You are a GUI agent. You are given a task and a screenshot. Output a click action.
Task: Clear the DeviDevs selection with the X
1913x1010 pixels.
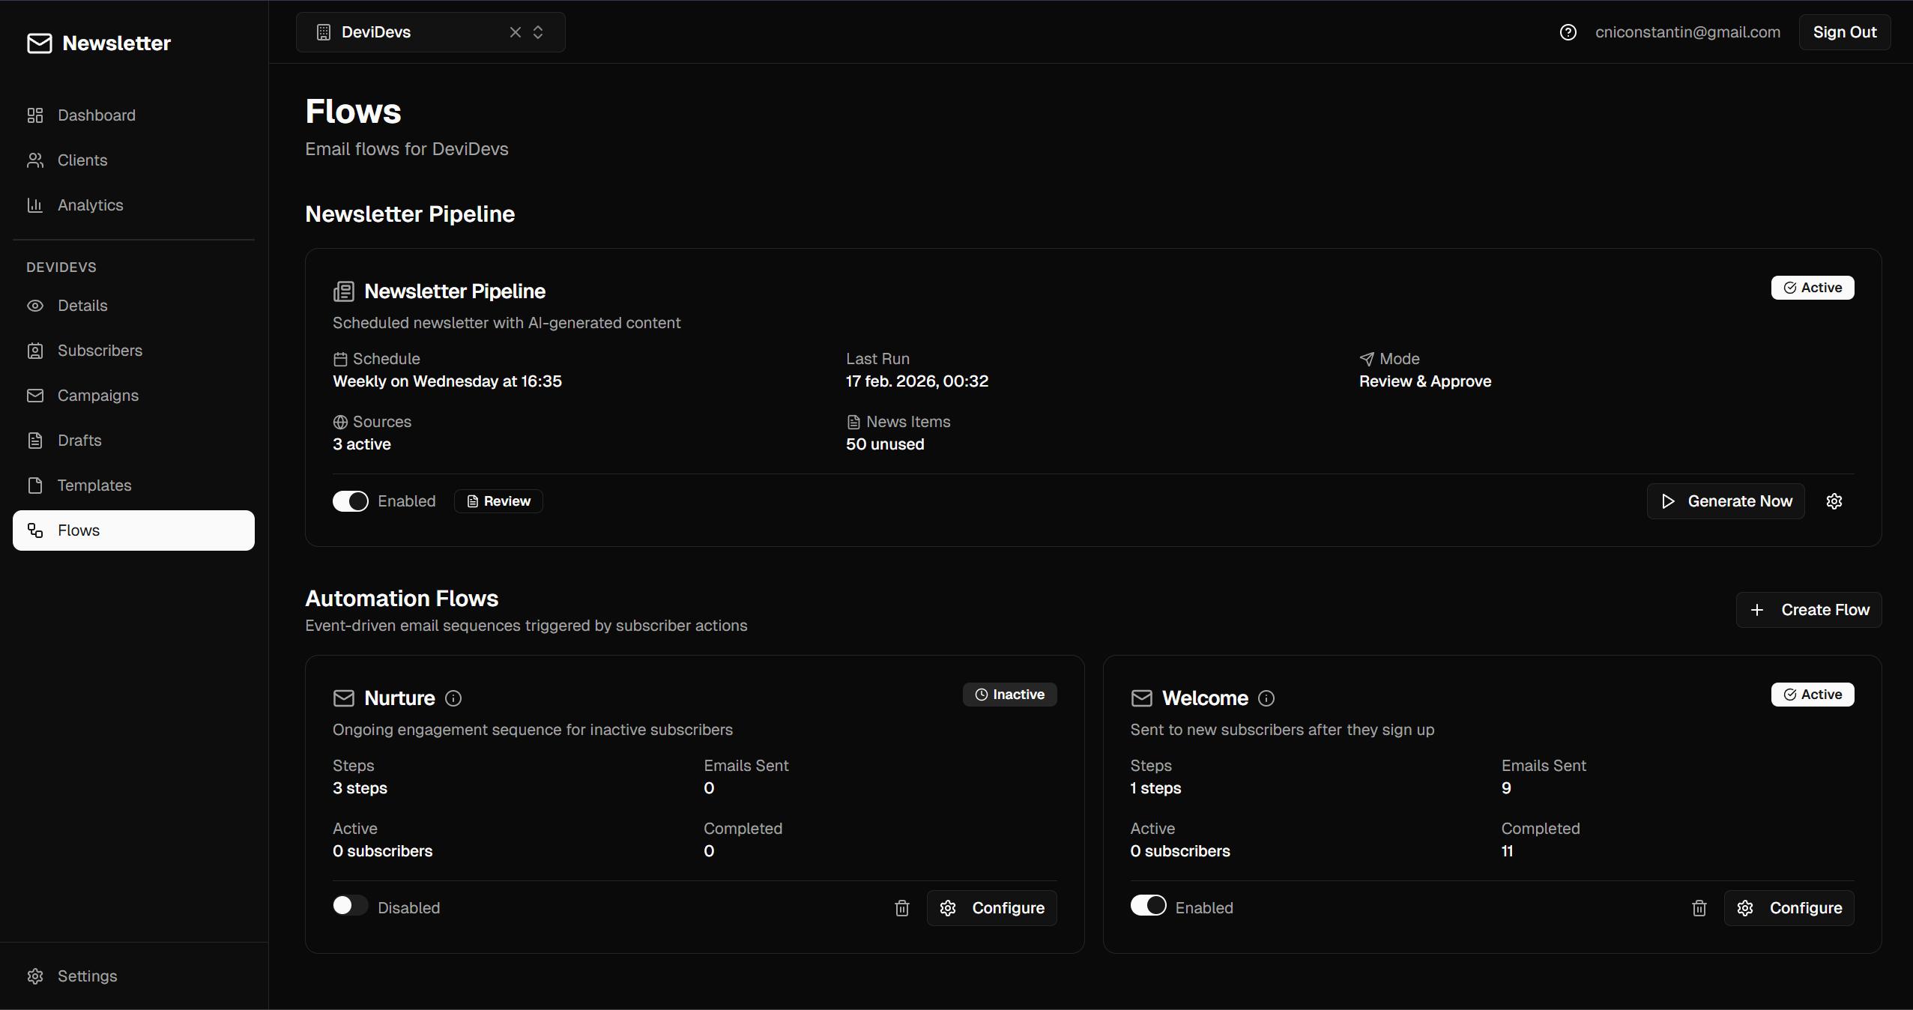515,32
